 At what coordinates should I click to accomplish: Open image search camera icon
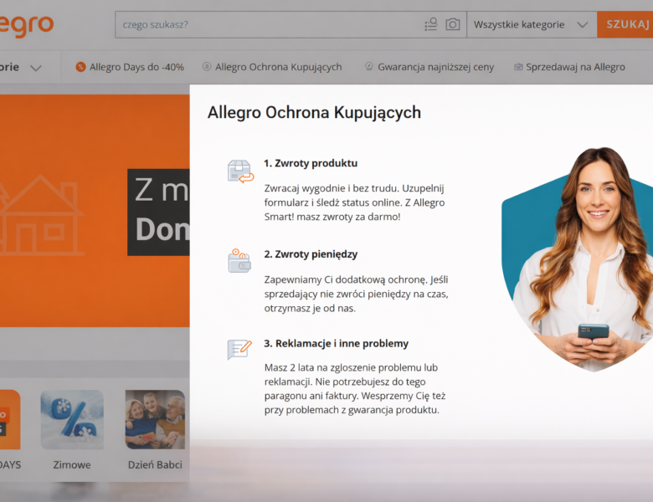click(453, 24)
